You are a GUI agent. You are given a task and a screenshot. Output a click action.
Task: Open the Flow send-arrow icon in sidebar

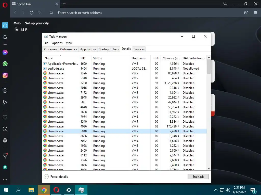click(5, 102)
